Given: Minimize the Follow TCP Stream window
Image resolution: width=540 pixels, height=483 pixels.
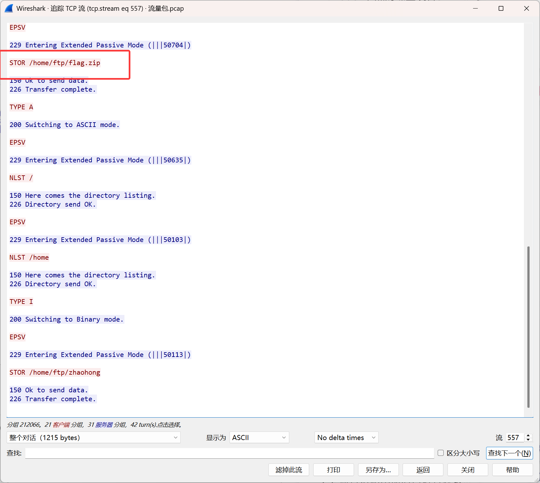Looking at the screenshot, I should [x=475, y=8].
